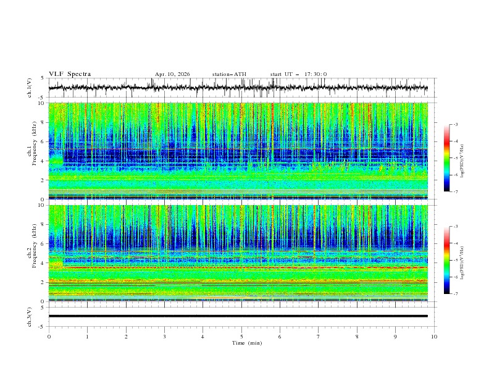Screen dimensions: 489x378
Task: Click the "5" tick on ch.1(V) axis
Action: click(x=43, y=78)
